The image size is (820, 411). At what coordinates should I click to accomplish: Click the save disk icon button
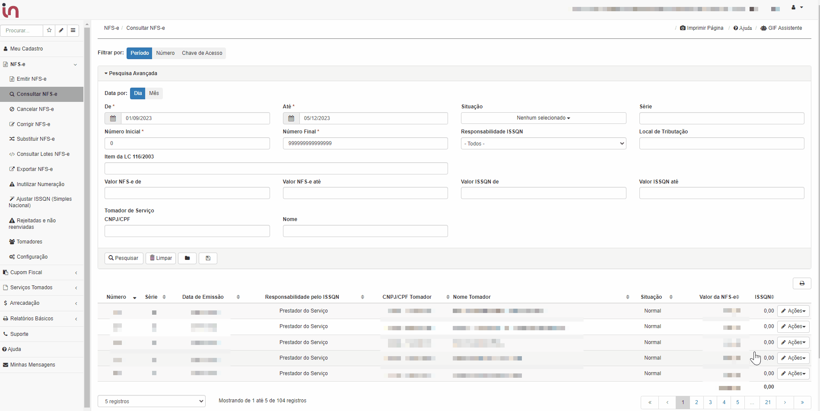pyautogui.click(x=208, y=258)
